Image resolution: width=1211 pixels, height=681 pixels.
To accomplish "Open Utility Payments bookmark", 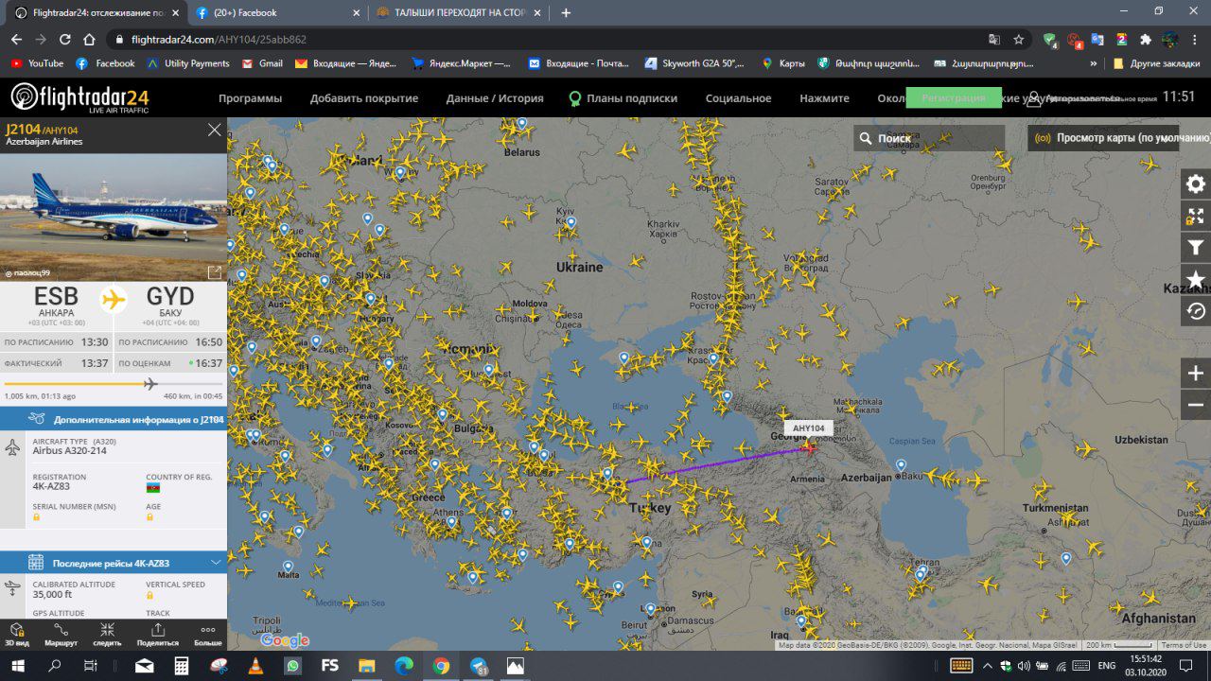I will 188,63.
